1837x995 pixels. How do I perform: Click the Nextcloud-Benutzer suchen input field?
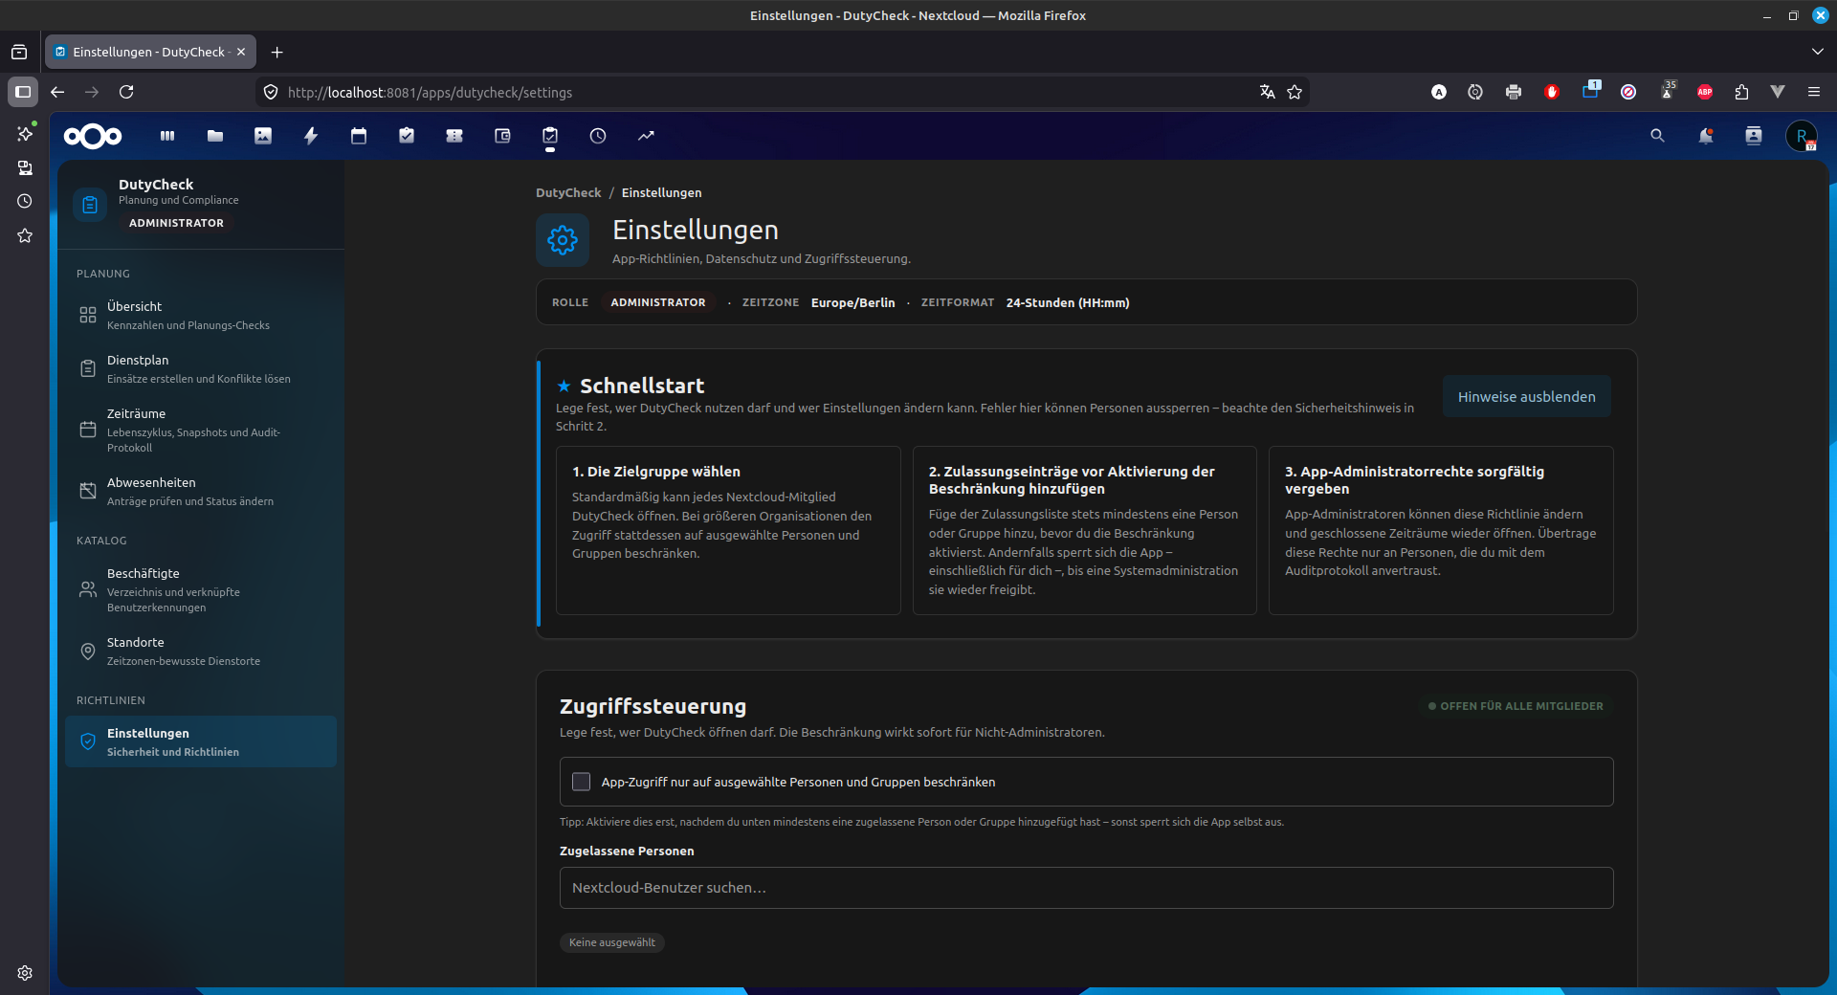point(1086,888)
